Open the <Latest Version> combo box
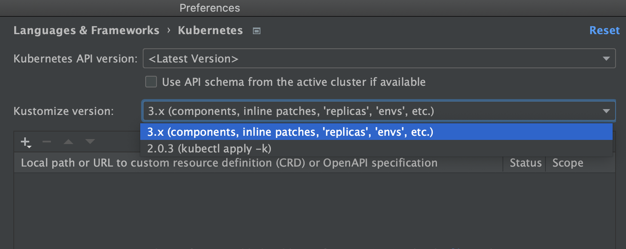This screenshot has height=249, width=626. pos(379,59)
